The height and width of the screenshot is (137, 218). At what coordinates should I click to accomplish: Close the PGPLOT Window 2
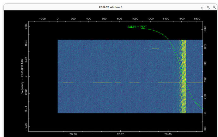(214, 8)
